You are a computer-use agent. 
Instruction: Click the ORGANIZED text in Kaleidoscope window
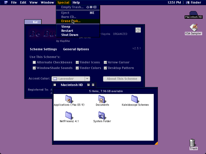(x=120, y=34)
